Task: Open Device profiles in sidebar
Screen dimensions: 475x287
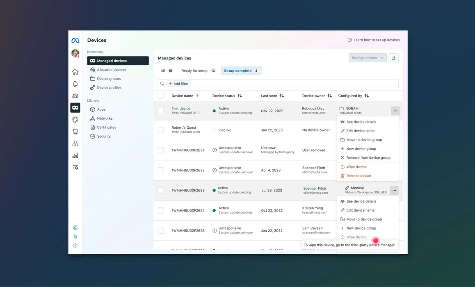Action: click(x=109, y=88)
